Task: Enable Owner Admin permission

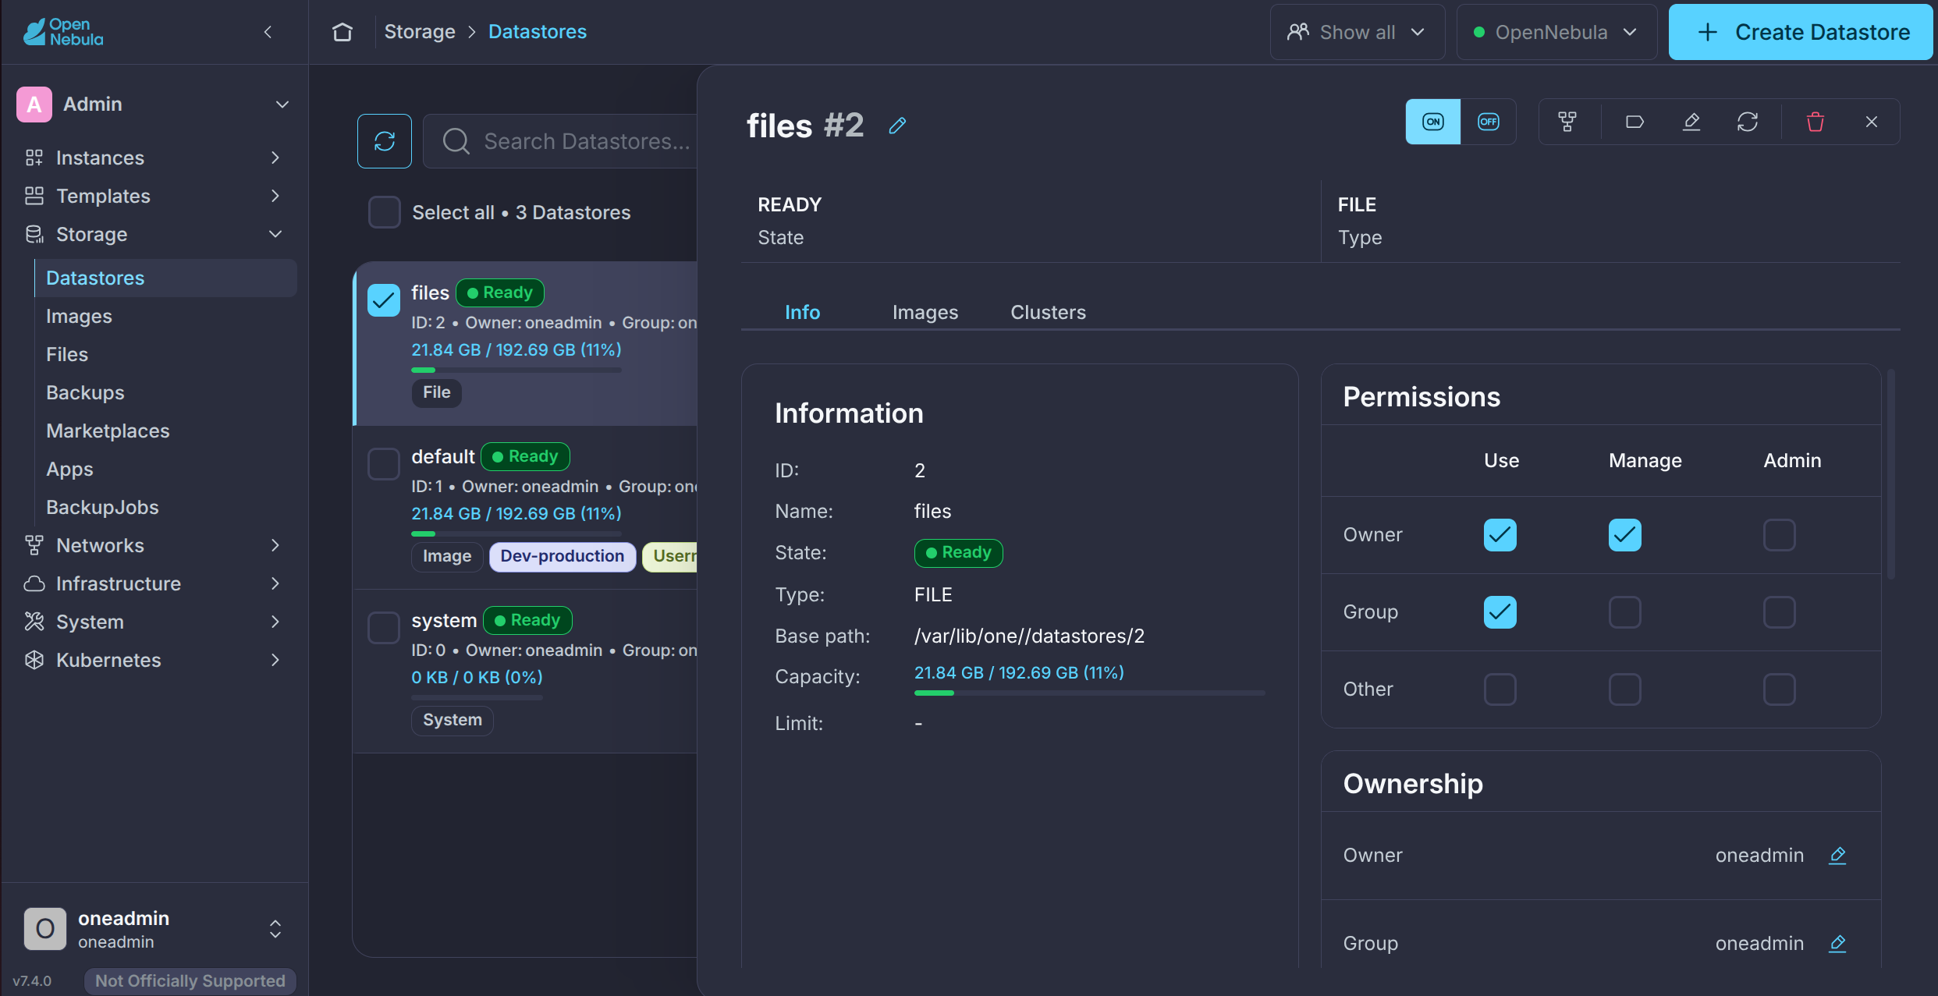Action: (1780, 535)
